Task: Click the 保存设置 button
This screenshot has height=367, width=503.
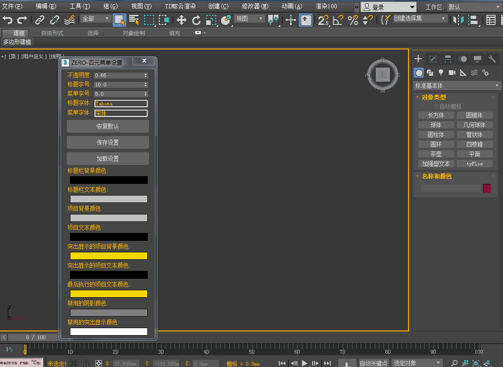Action: [x=108, y=142]
